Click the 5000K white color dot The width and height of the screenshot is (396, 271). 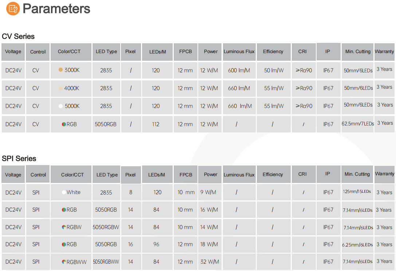pyautogui.click(x=60, y=106)
